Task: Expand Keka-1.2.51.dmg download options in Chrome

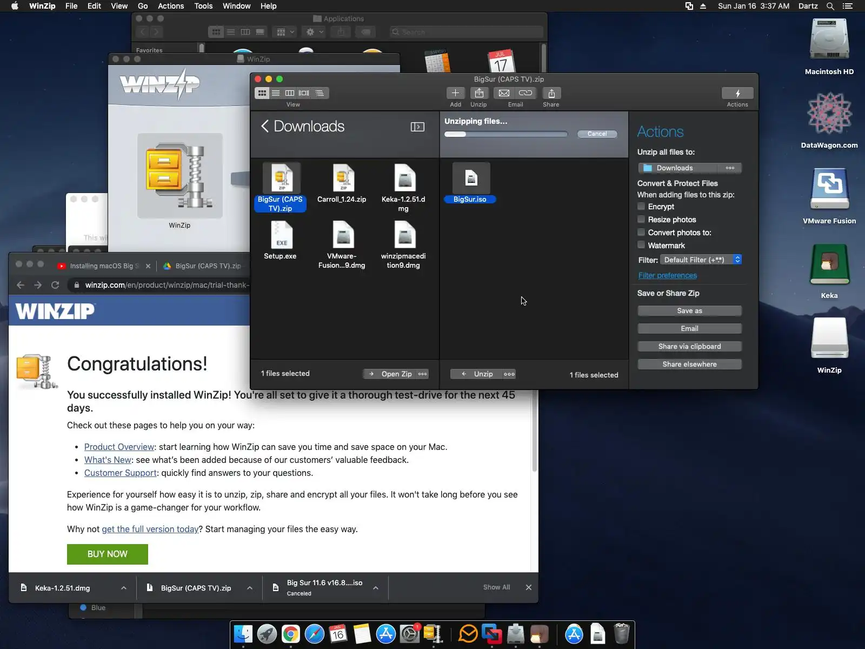Action: [x=124, y=588]
